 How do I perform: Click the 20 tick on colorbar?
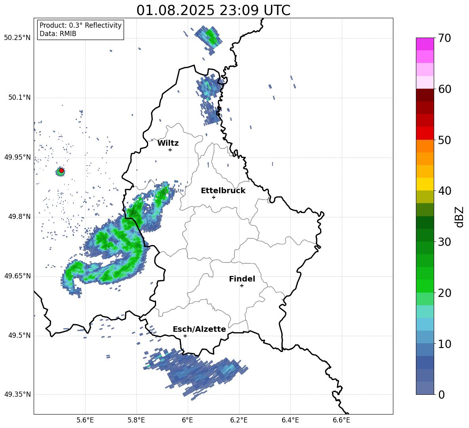coord(444,293)
